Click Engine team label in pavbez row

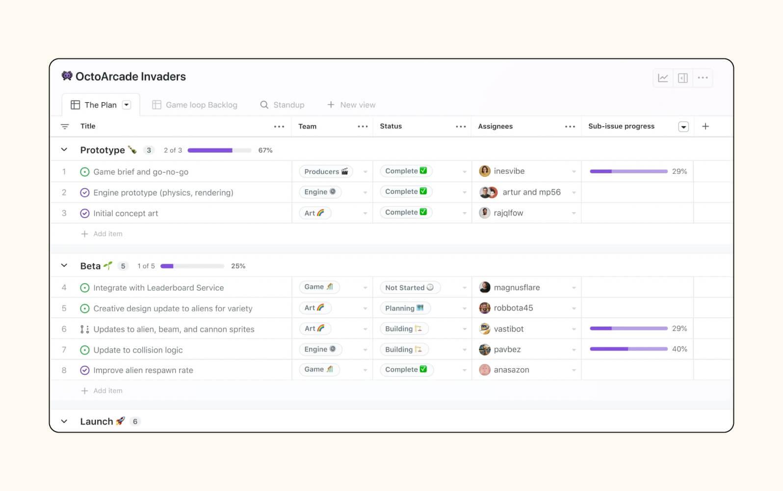pos(320,349)
